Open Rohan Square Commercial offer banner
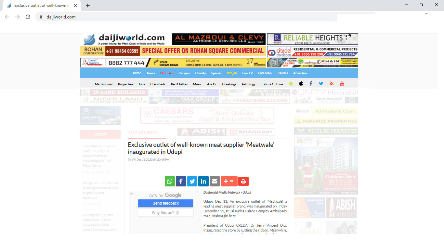 [x=173, y=51]
